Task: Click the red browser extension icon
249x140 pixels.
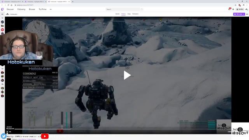Action: [240, 5]
